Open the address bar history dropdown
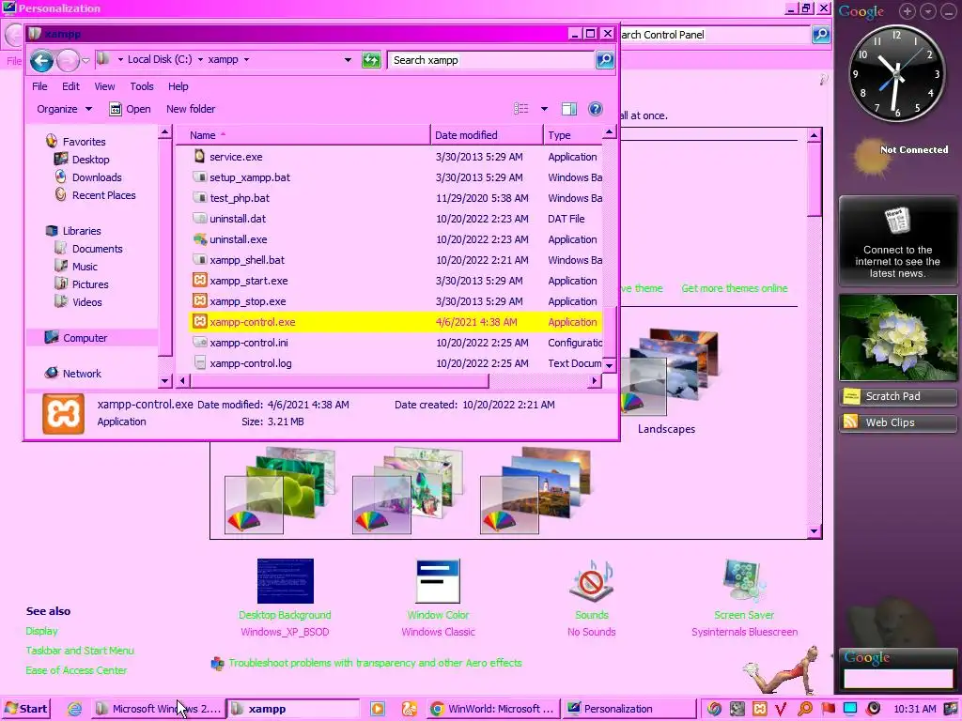The width and height of the screenshot is (962, 721). [x=348, y=60]
